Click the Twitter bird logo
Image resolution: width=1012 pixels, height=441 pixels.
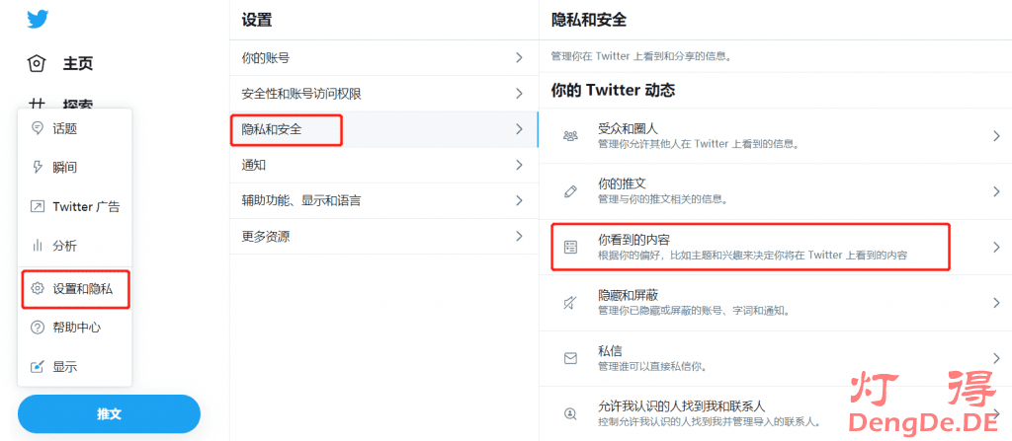pos(38,20)
